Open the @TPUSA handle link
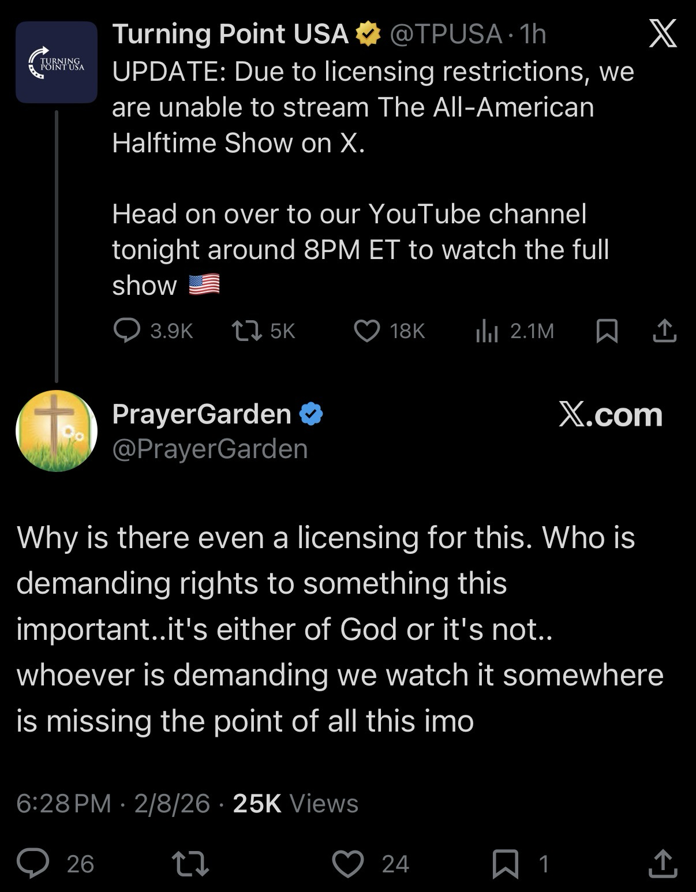Screen dimensions: 696x892 [x=446, y=34]
